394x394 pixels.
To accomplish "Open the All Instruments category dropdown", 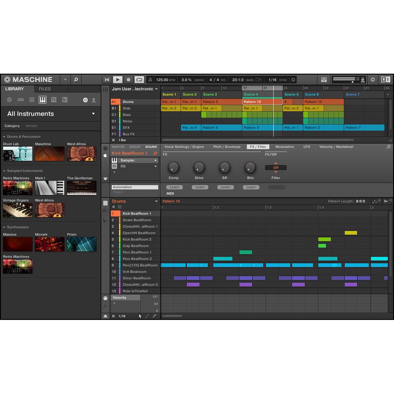I will 50,113.
